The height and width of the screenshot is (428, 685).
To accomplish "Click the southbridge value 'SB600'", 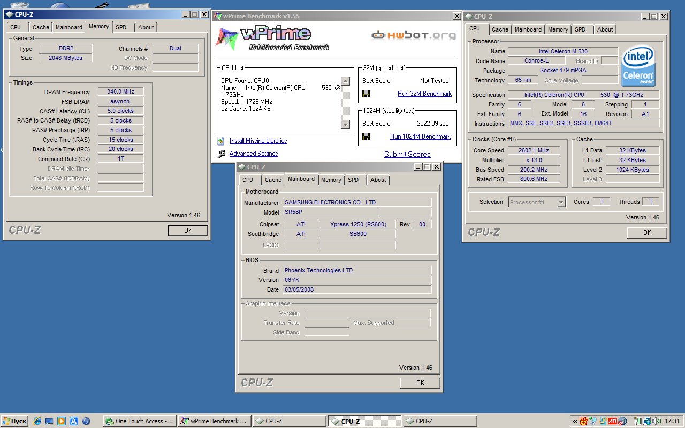I will pos(358,234).
